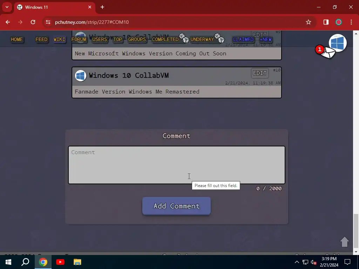Viewport: 359px width, 269px height.
Task: Jump to top with the up arrow
Action: coord(344,242)
